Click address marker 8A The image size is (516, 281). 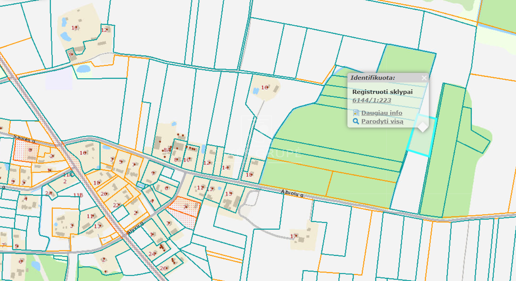(x=167, y=150)
